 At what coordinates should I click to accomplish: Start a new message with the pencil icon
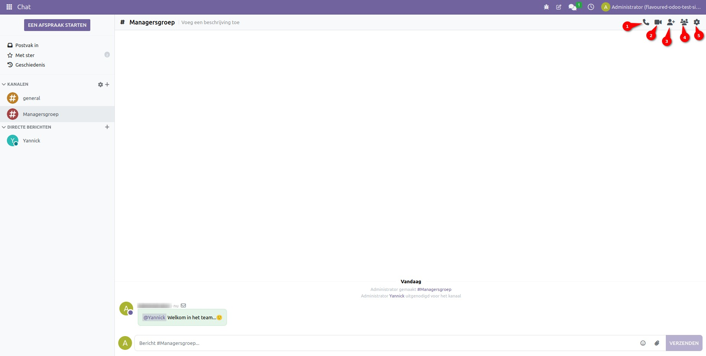coord(559,7)
